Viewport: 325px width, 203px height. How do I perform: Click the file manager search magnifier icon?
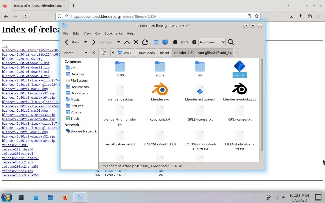pos(231,42)
